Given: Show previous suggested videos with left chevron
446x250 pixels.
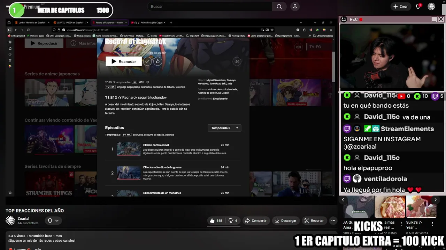Looking at the screenshot, I should [343, 200].
